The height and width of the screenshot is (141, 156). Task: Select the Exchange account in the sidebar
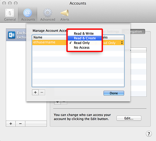click(16, 35)
